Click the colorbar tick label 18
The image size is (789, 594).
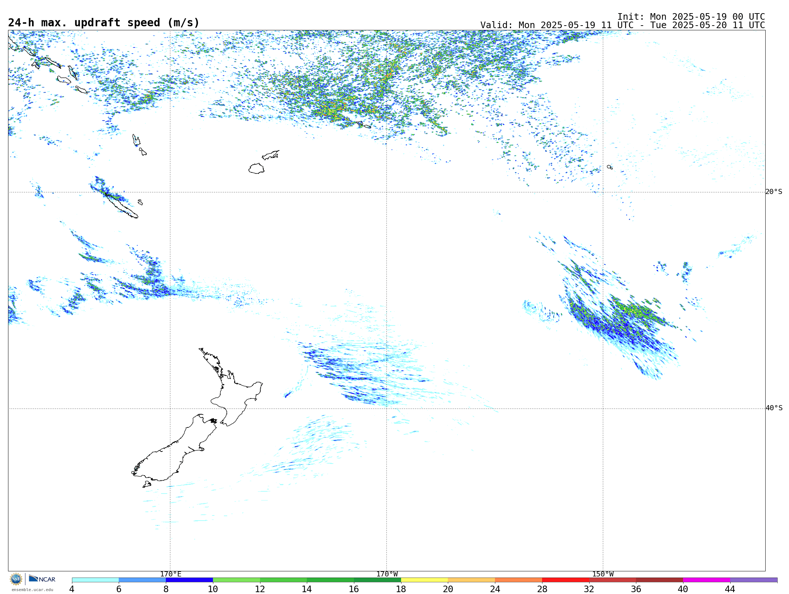click(x=401, y=589)
